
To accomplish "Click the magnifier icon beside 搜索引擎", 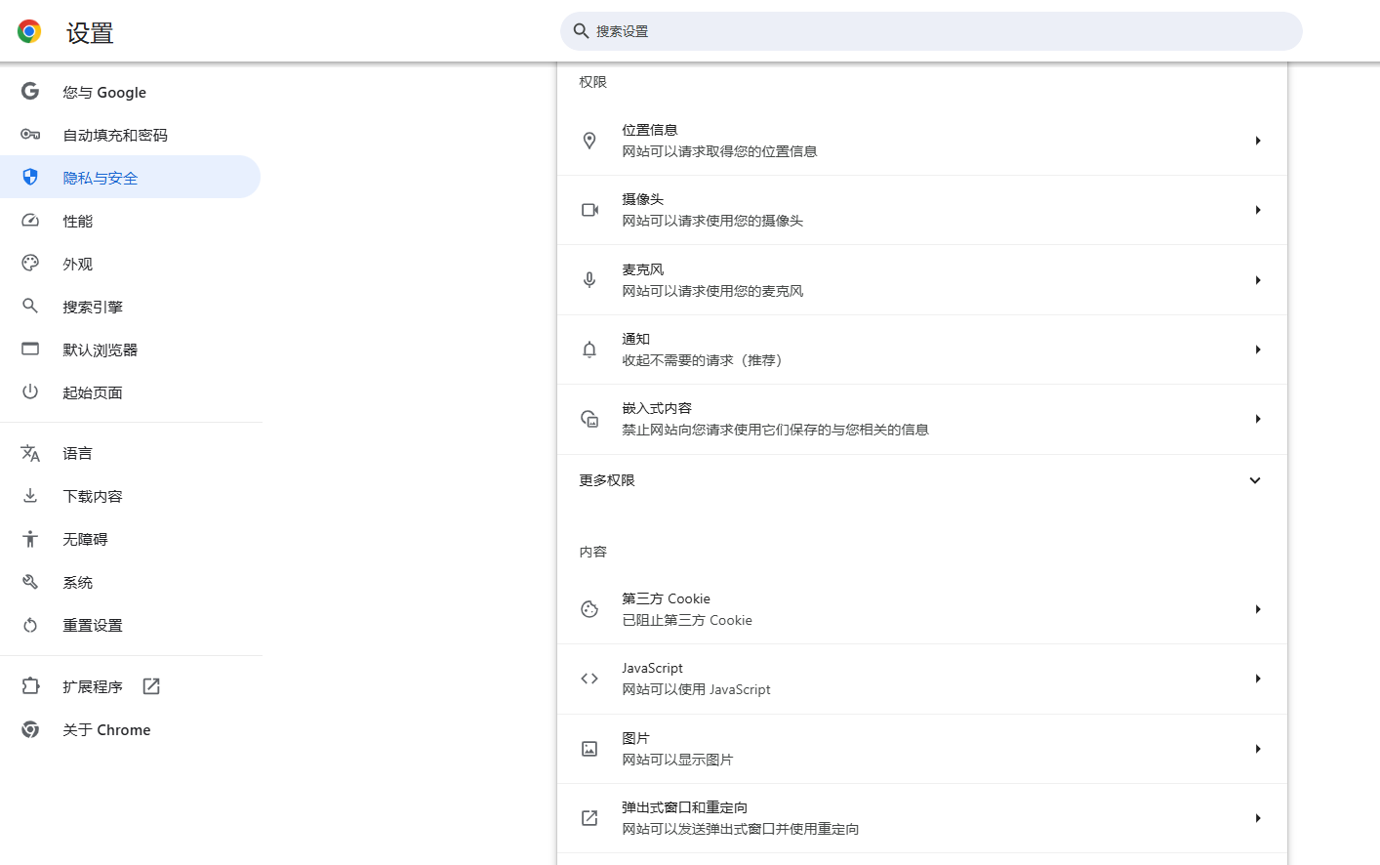I will click(30, 306).
